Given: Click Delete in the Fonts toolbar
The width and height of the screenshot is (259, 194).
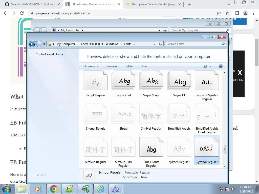Looking at the screenshot, I should coord(128,66).
